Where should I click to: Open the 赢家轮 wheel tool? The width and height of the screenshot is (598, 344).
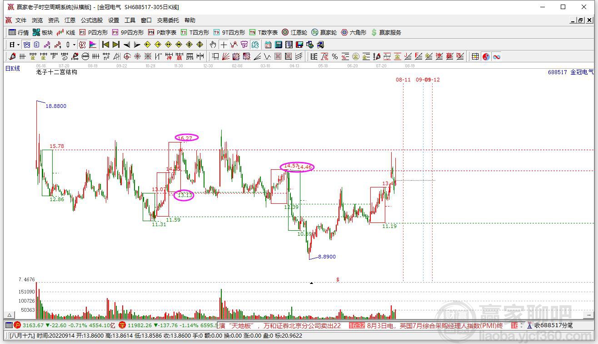[324, 32]
